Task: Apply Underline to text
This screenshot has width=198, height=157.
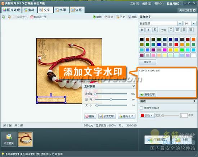Action: click(155, 30)
